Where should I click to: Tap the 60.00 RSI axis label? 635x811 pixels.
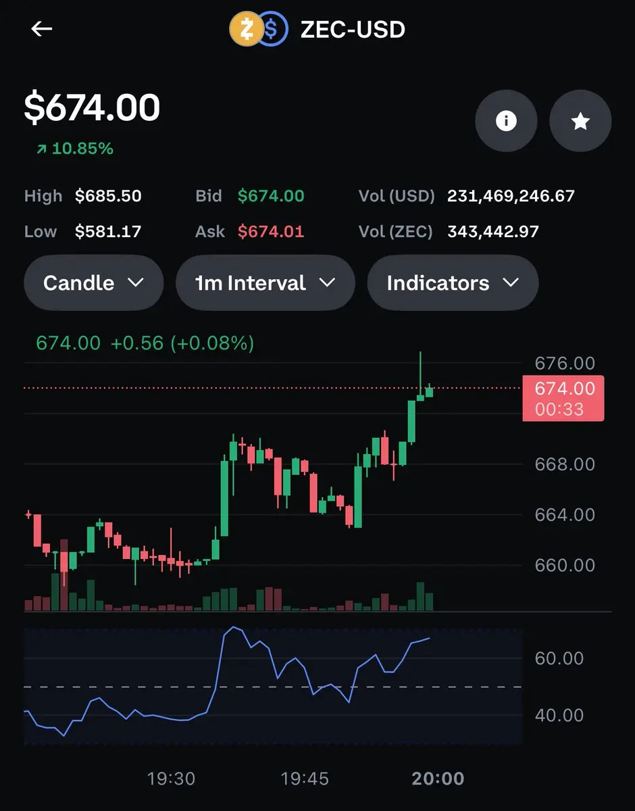[x=559, y=658]
